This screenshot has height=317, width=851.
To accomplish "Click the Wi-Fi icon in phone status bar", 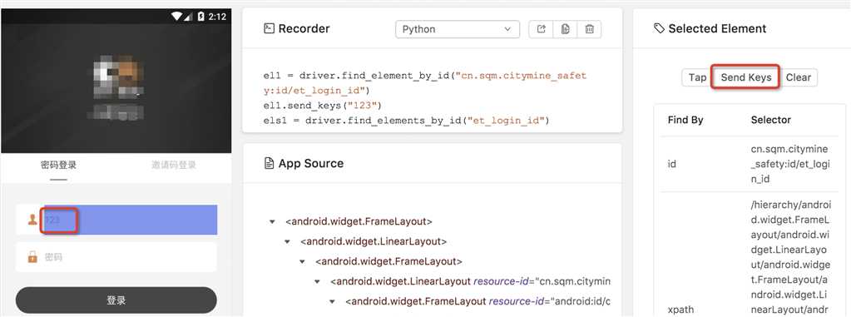I will tap(177, 17).
